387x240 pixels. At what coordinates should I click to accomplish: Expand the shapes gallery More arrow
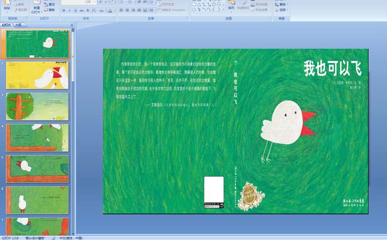(x=223, y=9)
